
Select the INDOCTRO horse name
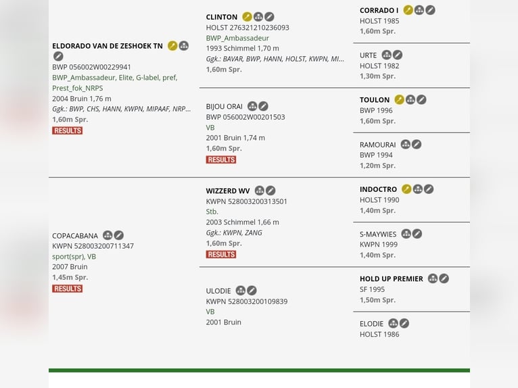pyautogui.click(x=378, y=189)
